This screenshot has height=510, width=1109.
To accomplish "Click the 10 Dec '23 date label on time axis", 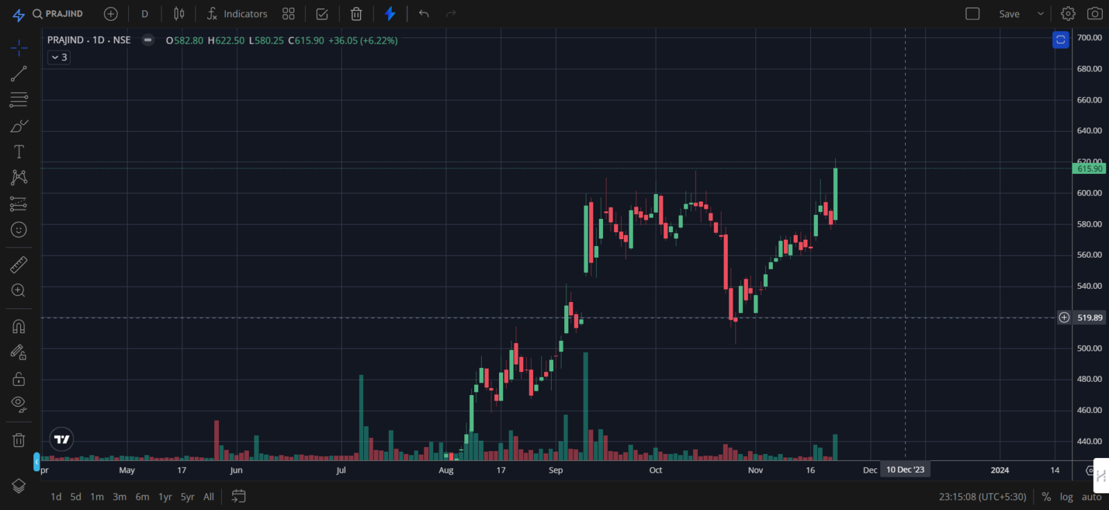I will pos(905,470).
